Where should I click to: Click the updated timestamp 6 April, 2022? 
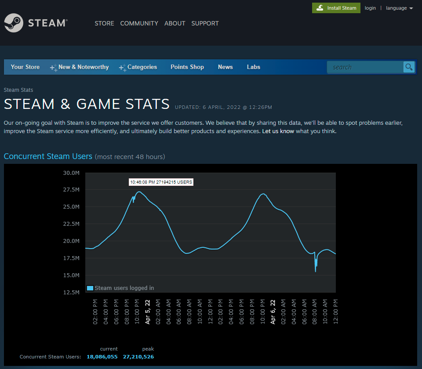click(223, 107)
